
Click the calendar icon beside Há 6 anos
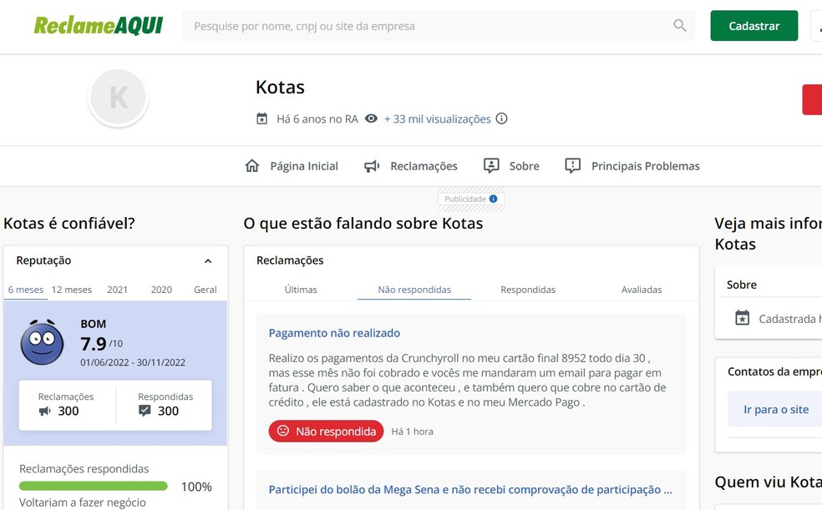point(261,119)
